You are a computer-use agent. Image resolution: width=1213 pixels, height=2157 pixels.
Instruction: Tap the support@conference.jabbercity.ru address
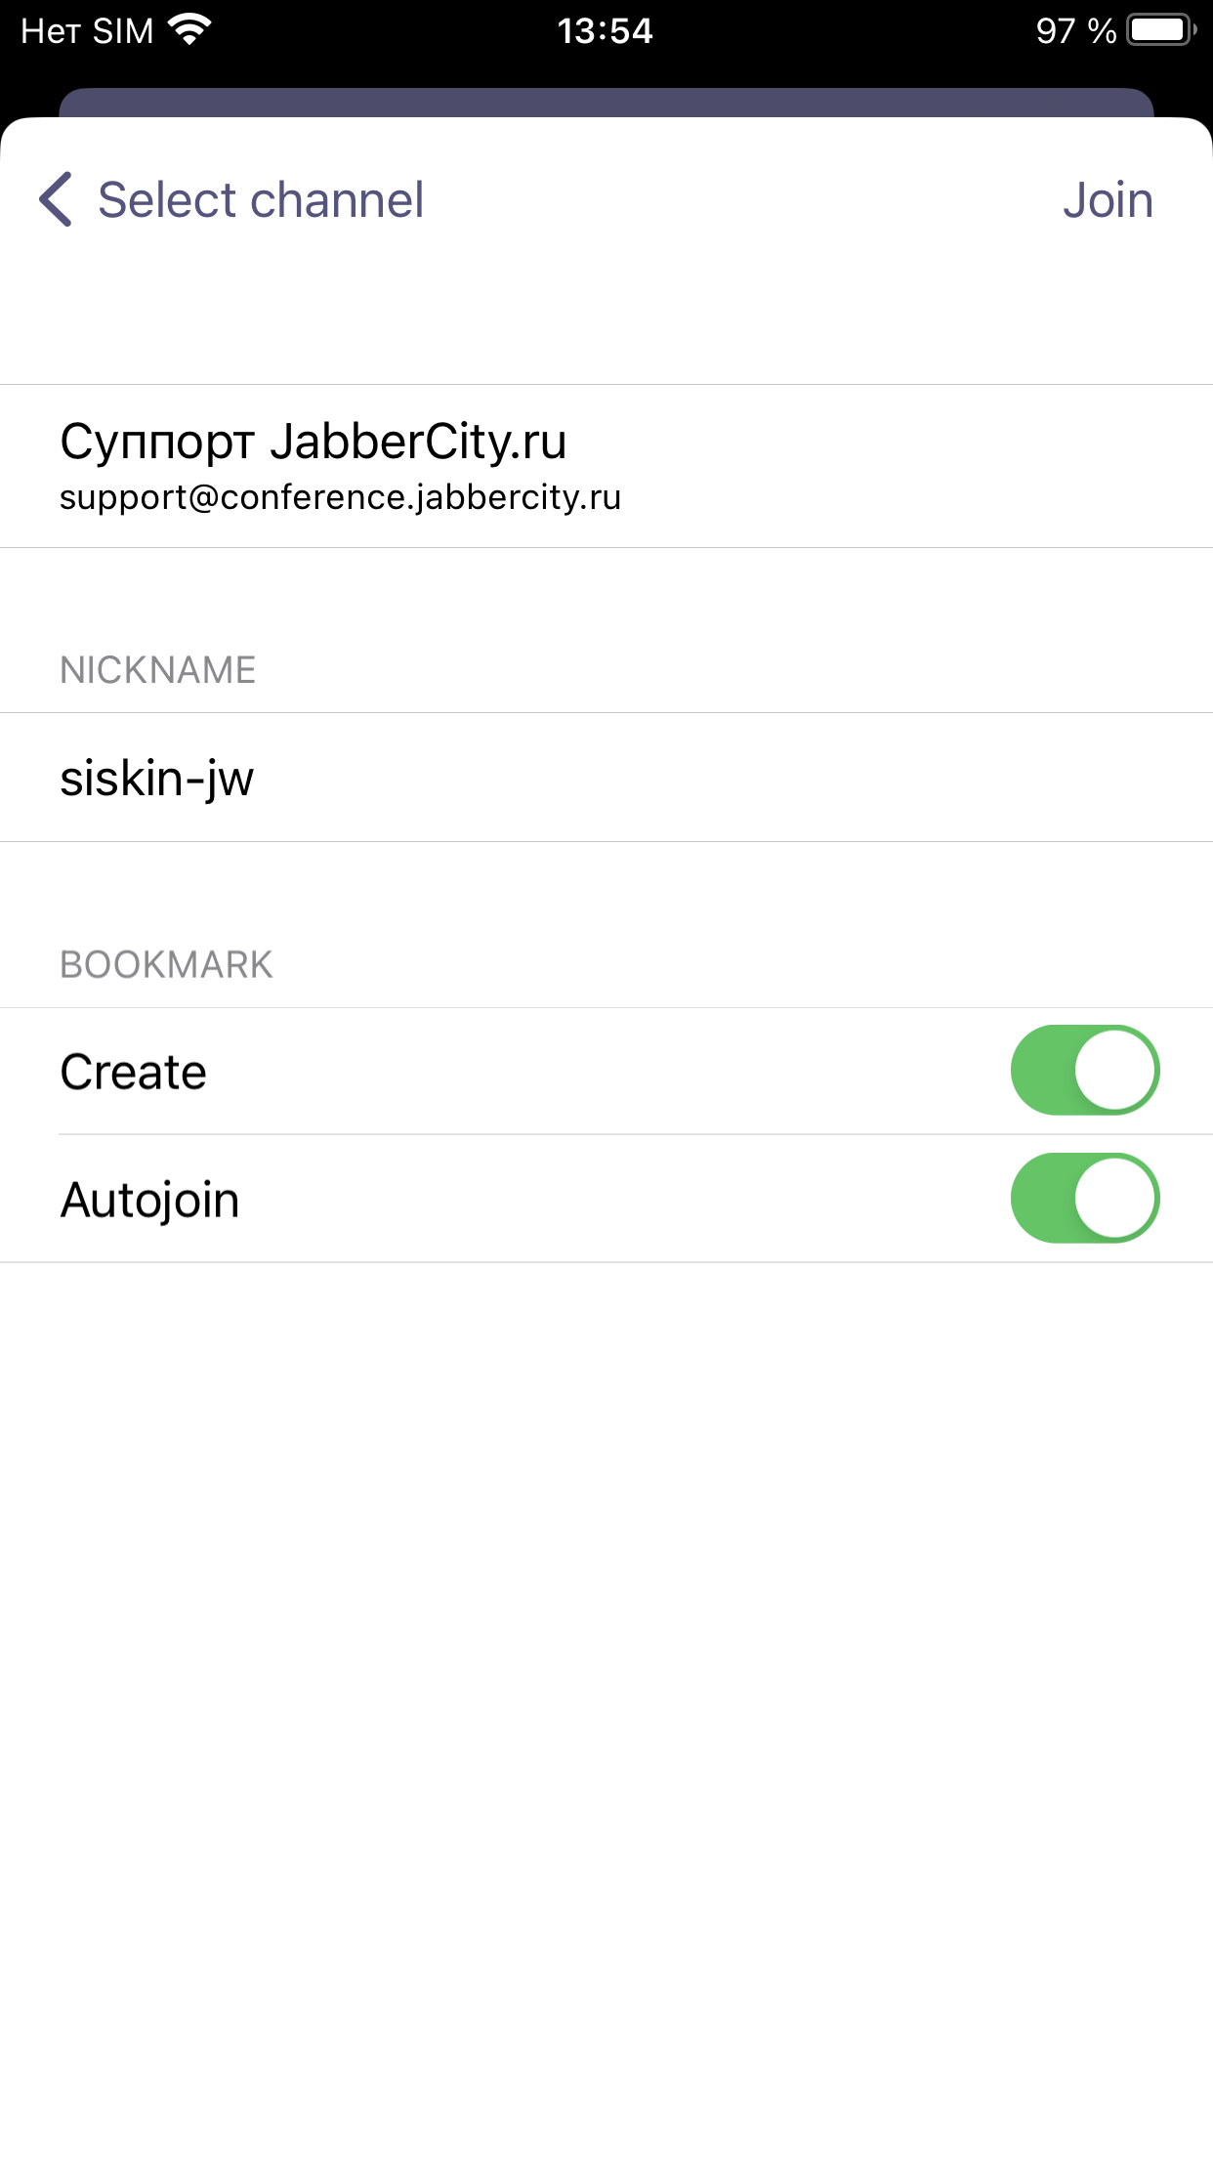[x=340, y=498]
